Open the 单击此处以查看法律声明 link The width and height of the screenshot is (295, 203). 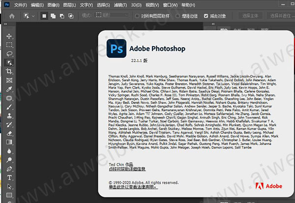[x=133, y=187]
